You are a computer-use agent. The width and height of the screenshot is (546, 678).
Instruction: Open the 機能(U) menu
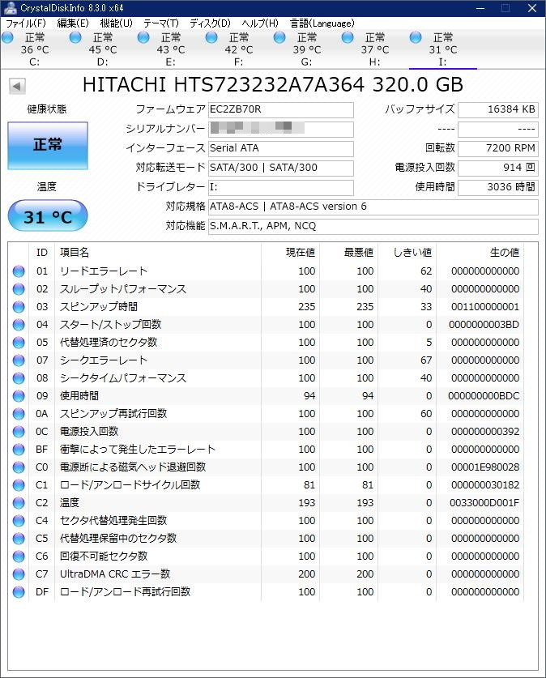click(x=116, y=23)
